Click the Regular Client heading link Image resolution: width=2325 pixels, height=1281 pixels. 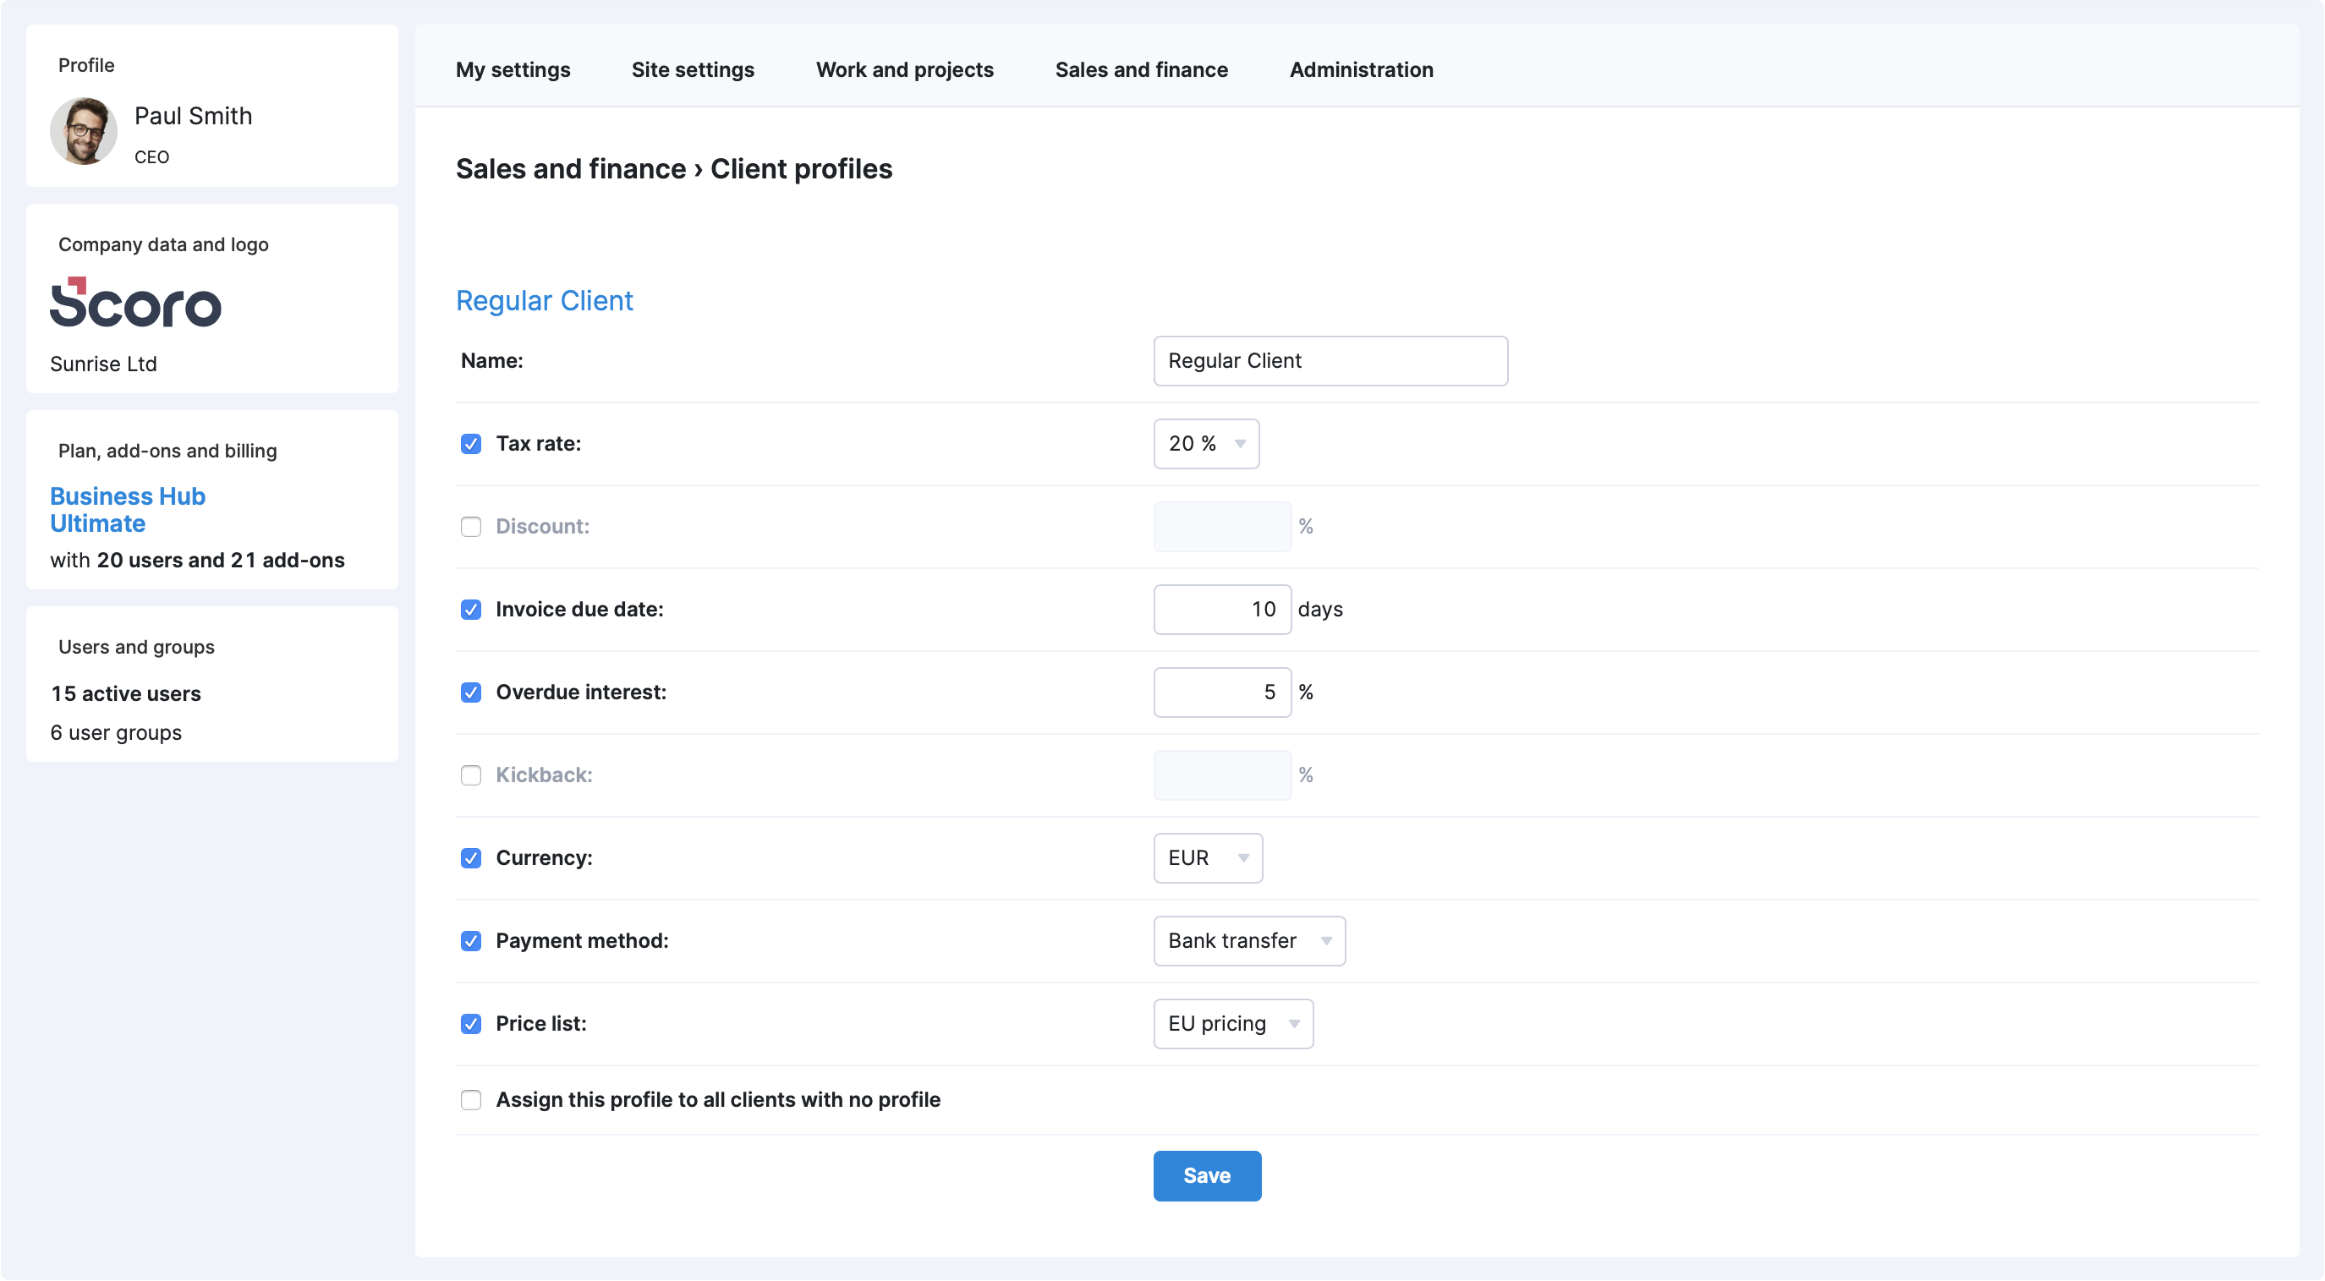click(x=544, y=300)
